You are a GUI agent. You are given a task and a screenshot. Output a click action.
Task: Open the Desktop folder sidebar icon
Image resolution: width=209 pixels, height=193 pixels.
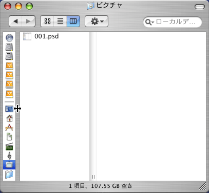tap(9, 109)
